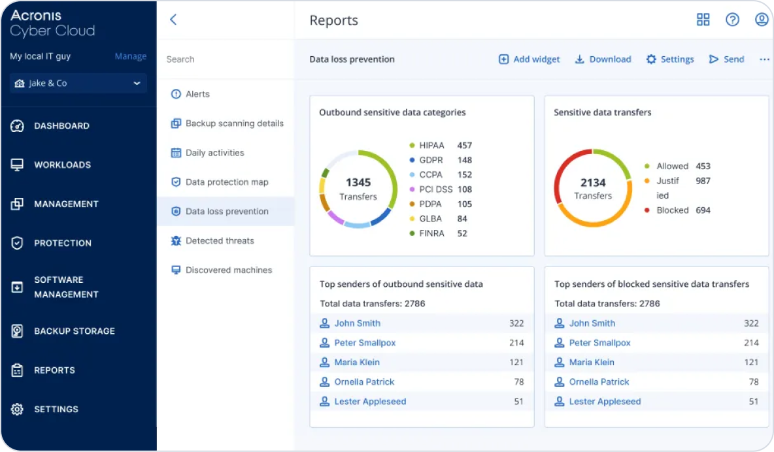The image size is (774, 452).
Task: Click the Manage link
Action: tap(131, 56)
